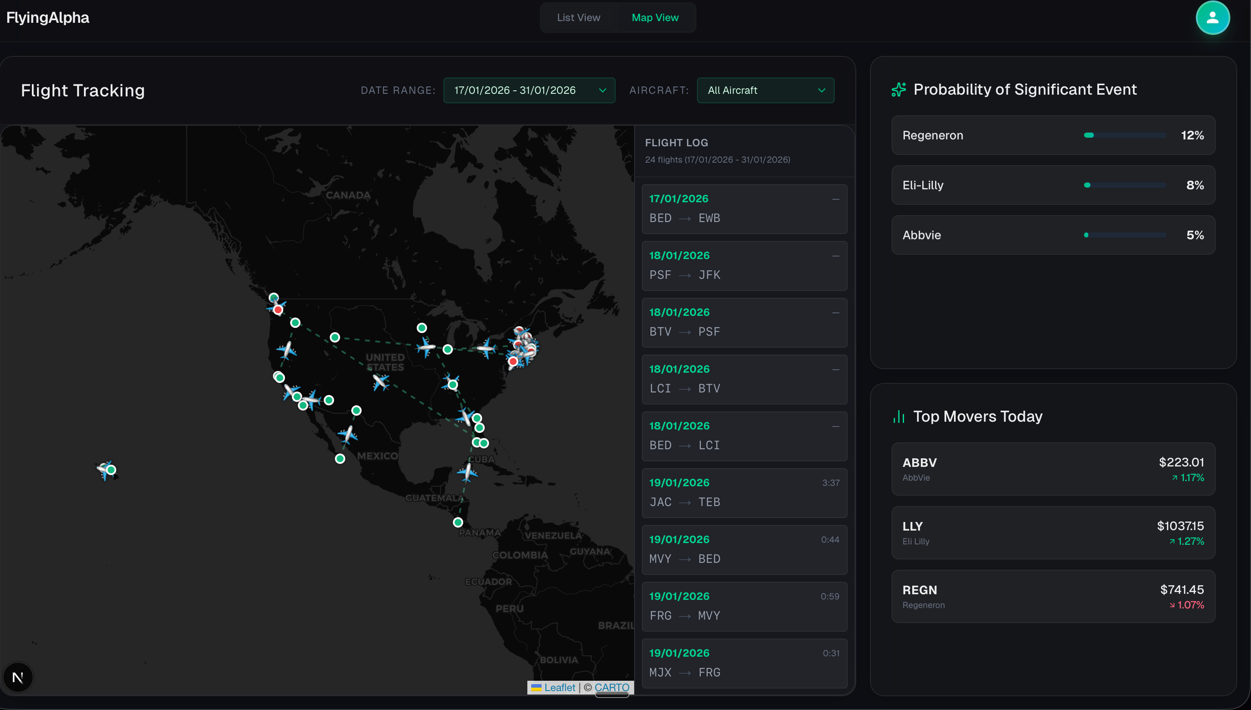The image size is (1251, 710).
Task: Open the CARTO attribution link
Action: [612, 687]
